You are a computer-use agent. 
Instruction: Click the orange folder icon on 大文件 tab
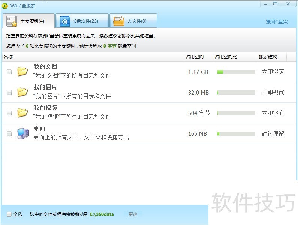[119, 21]
